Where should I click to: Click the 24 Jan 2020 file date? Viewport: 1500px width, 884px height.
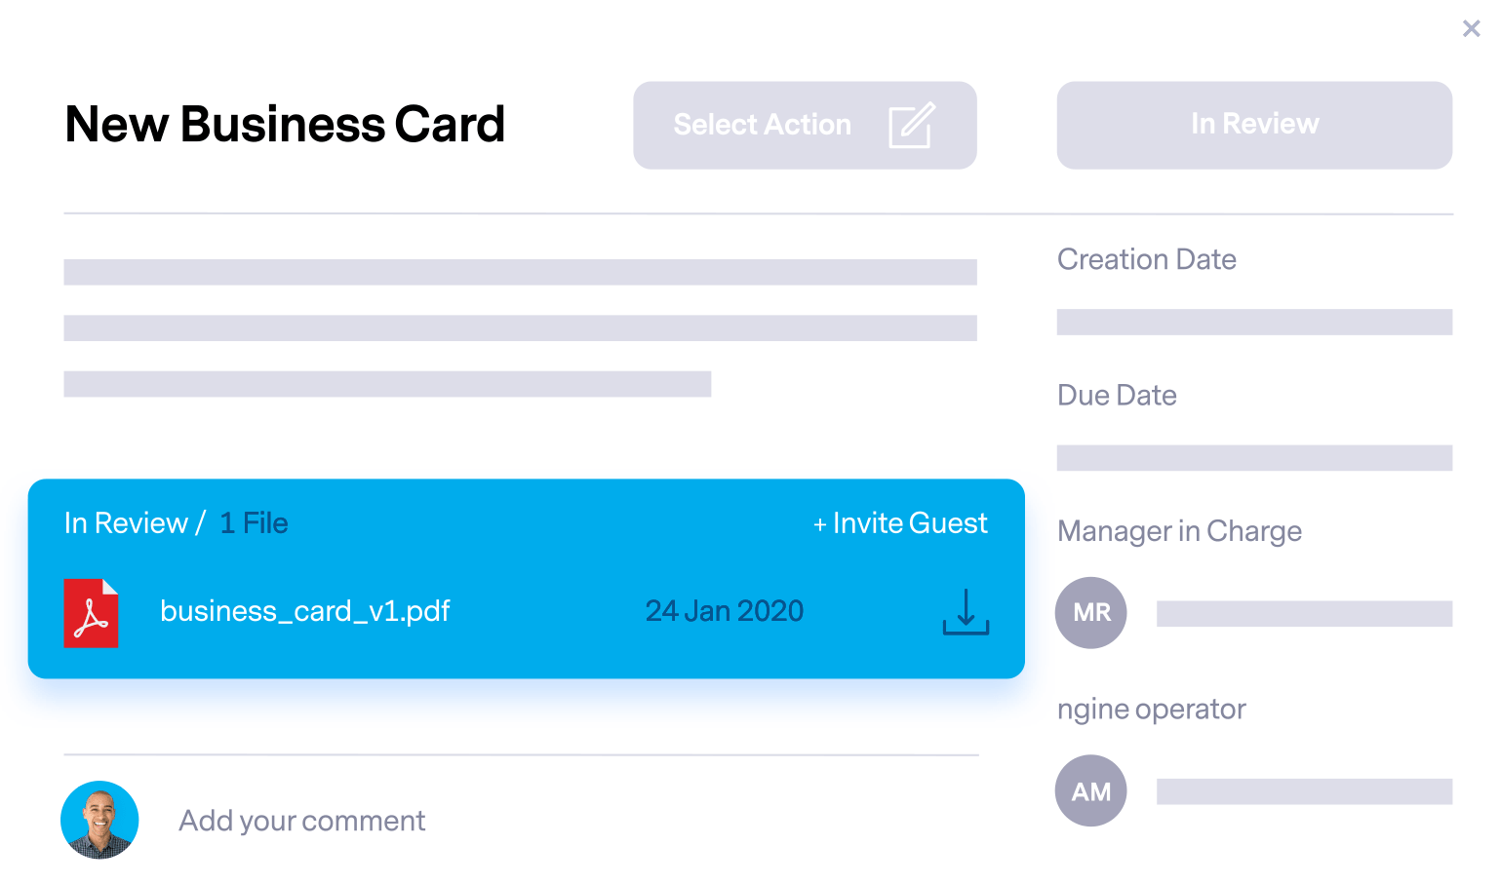[725, 611]
